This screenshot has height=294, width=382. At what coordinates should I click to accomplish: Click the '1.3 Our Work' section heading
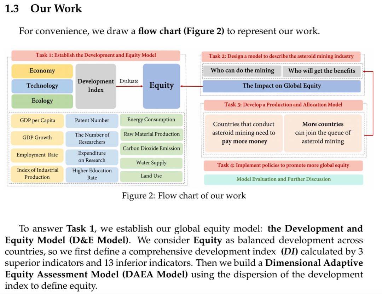44,8
